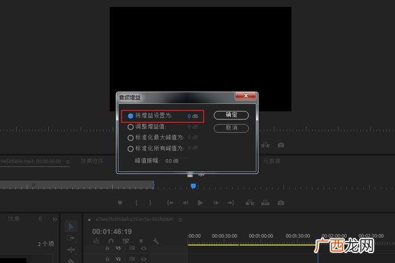Hide the V2 track output eye

144,259
